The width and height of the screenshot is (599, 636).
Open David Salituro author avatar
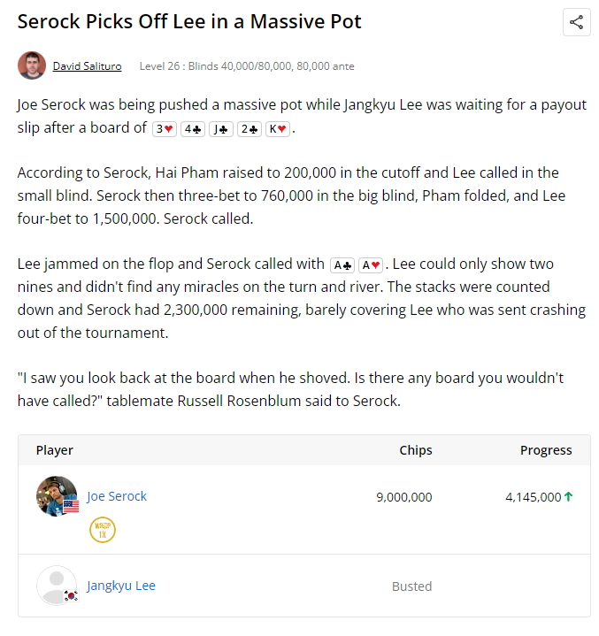click(32, 65)
